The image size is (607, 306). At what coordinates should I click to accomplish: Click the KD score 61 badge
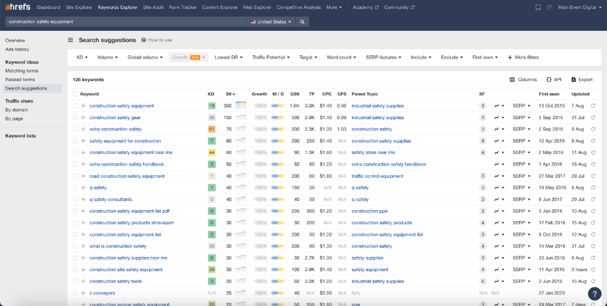tap(211, 129)
